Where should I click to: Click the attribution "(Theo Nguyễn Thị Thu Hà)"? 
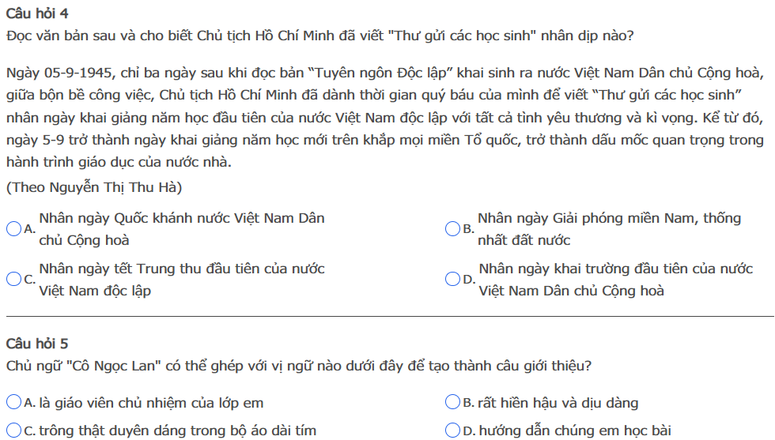pyautogui.click(x=93, y=188)
